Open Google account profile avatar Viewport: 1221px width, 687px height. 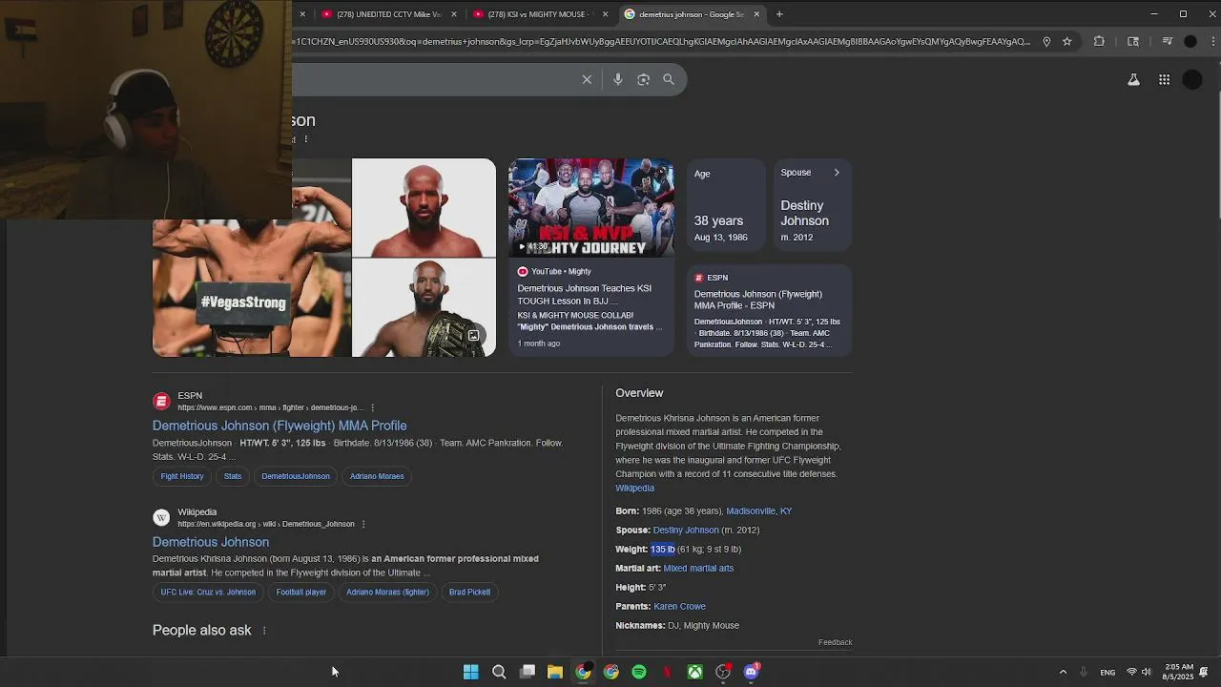point(1192,80)
